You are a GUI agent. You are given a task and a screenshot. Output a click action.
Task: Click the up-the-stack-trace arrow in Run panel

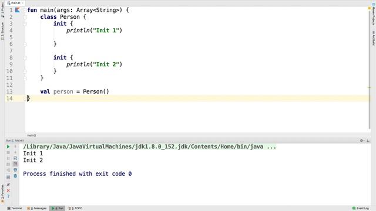tap(15, 147)
